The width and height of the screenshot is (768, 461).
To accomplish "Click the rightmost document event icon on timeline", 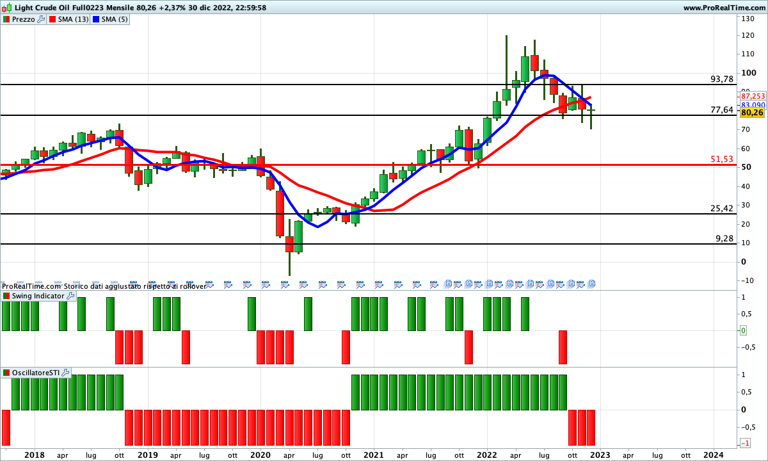I will tap(591, 284).
